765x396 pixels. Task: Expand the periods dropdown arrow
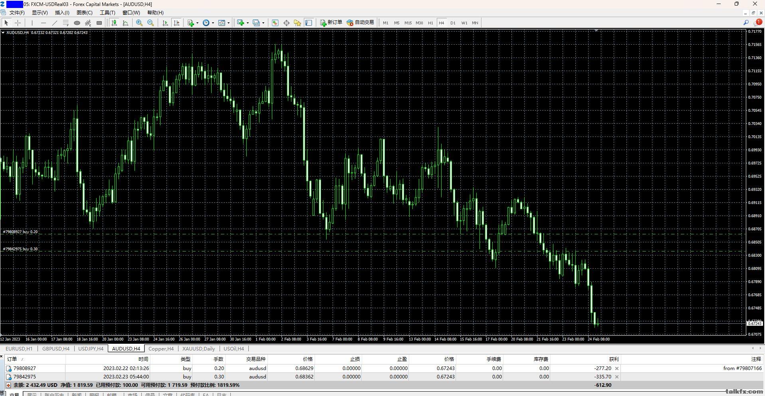213,23
